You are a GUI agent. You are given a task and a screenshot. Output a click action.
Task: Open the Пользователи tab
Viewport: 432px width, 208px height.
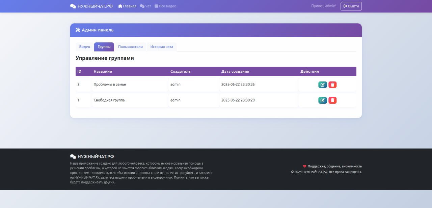click(x=130, y=47)
